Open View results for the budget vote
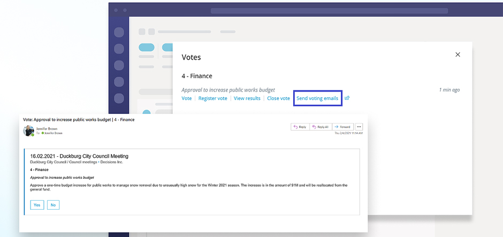The height and width of the screenshot is (237, 503). [x=247, y=98]
